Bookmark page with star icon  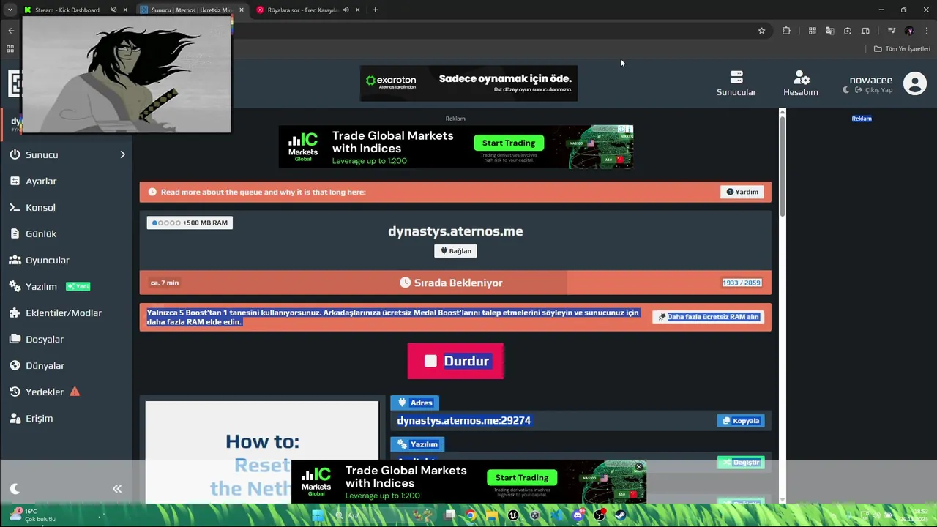point(761,31)
